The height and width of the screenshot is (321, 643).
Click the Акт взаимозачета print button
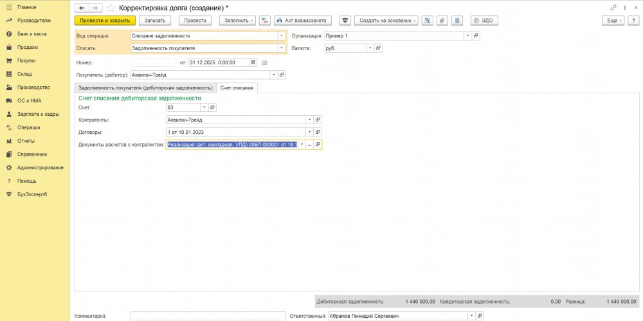click(300, 21)
